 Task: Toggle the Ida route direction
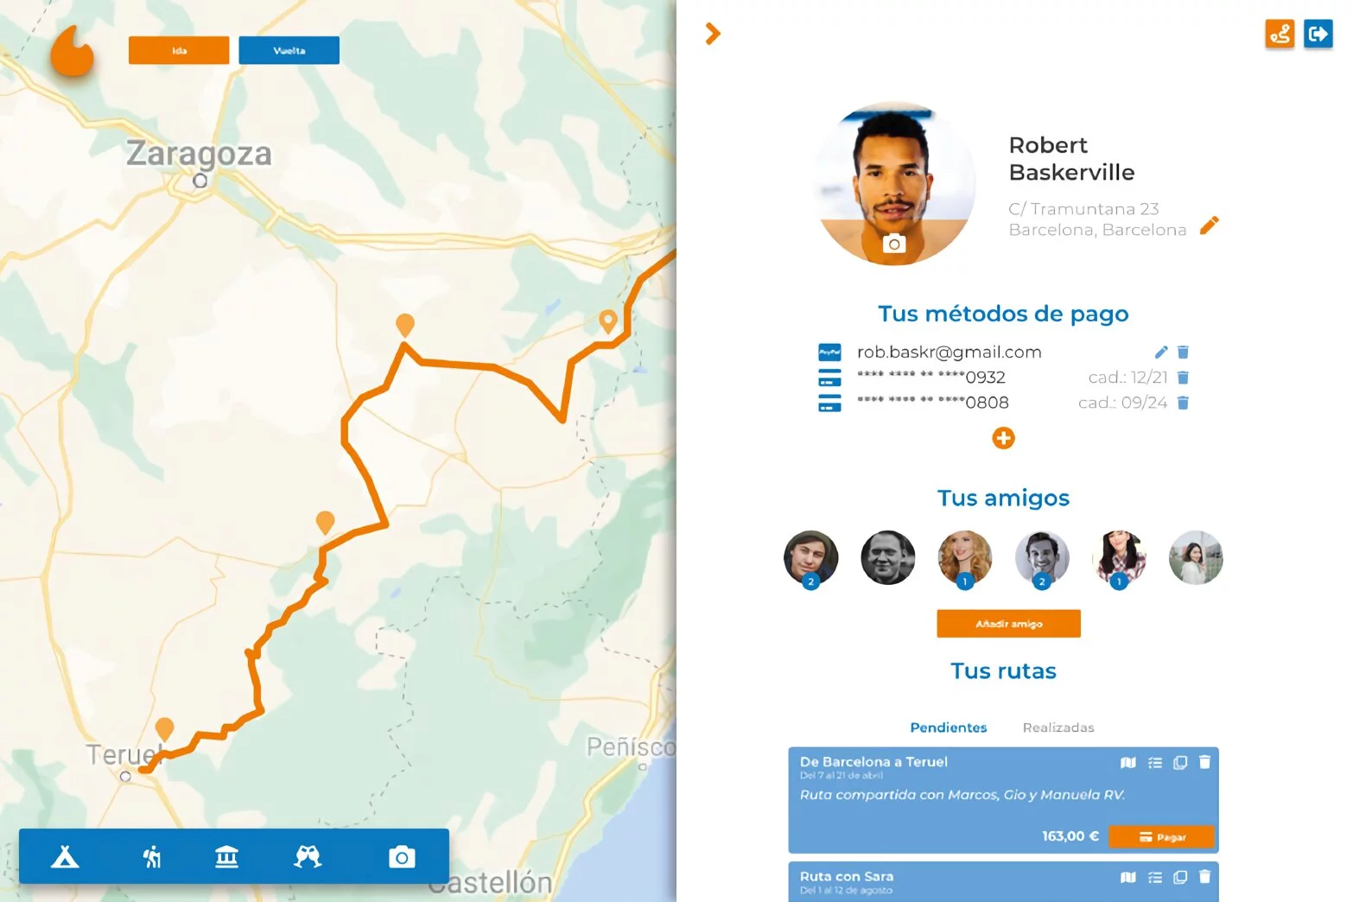tap(179, 50)
